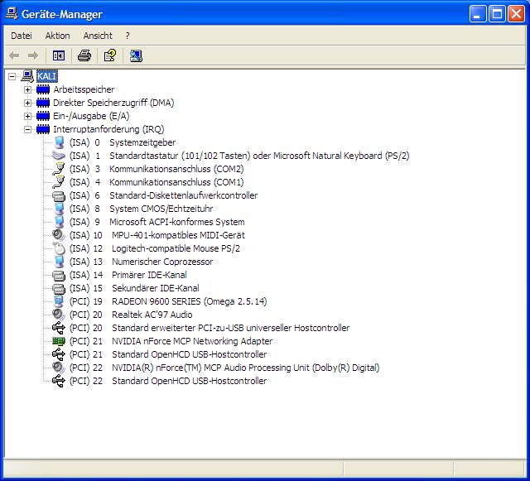The height and width of the screenshot is (481, 530).
Task: Select Interruptanforderung (IRQ) entry
Action: [x=108, y=129]
